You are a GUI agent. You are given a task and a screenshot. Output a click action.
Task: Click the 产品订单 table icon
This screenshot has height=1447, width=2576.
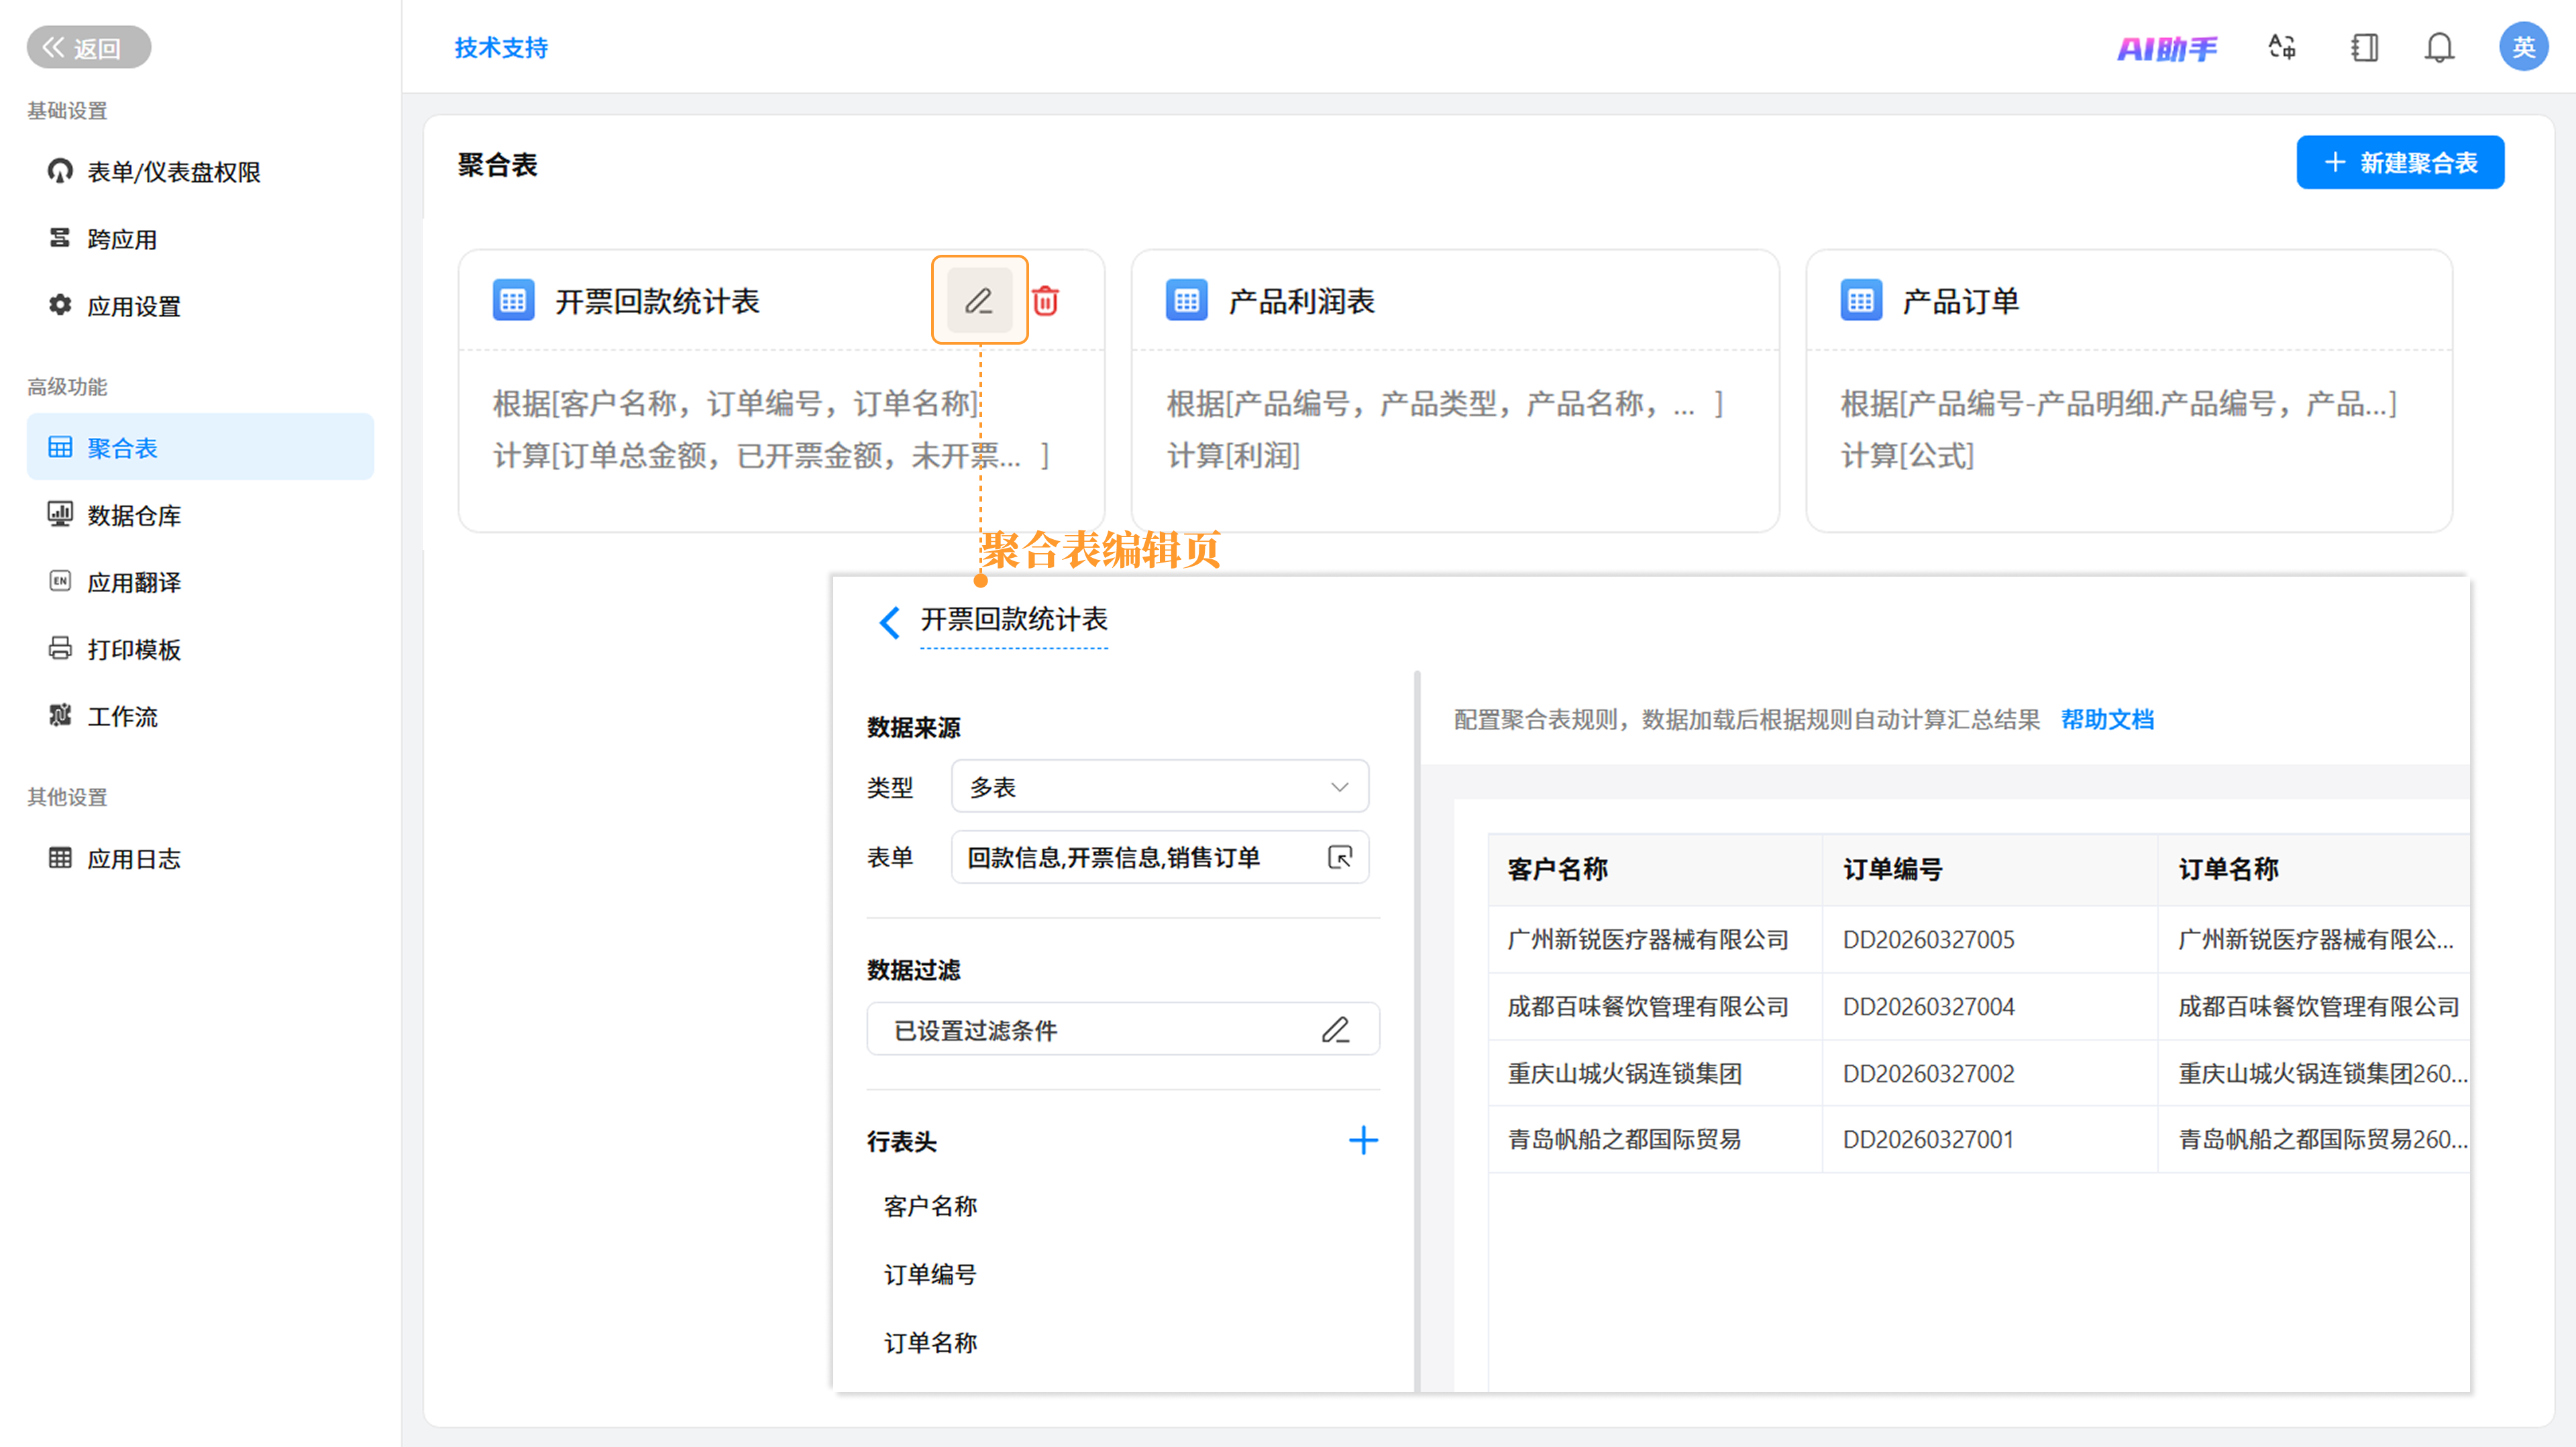pyautogui.click(x=1861, y=300)
